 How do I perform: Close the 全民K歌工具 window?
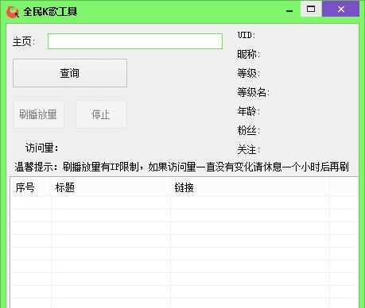point(341,9)
